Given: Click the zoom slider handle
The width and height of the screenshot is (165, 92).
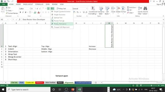Looking at the screenshot, I should pyautogui.click(x=151, y=86).
